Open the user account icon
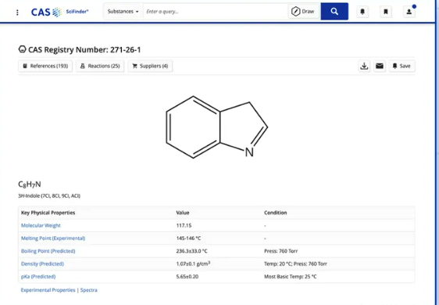The image size is (439, 305). [409, 12]
